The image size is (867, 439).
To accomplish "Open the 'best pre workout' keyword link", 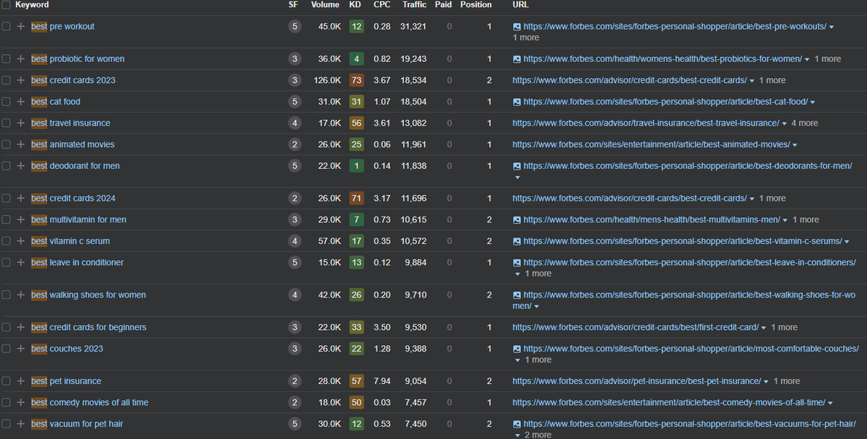I will tap(63, 27).
